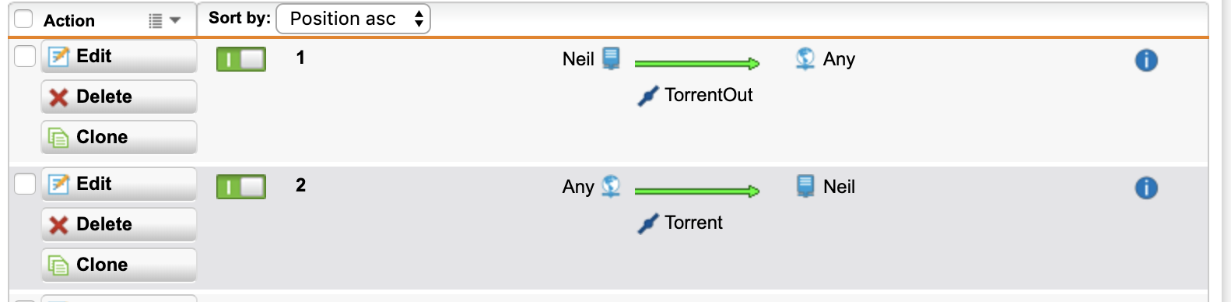This screenshot has height=302, width=1231.
Task: Clone rule 1
Action: (x=119, y=137)
